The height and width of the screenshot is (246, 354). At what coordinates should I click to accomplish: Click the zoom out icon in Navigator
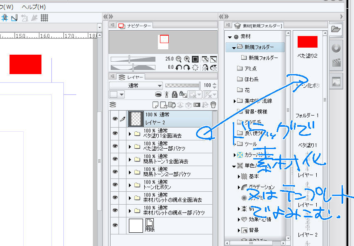[179, 59]
